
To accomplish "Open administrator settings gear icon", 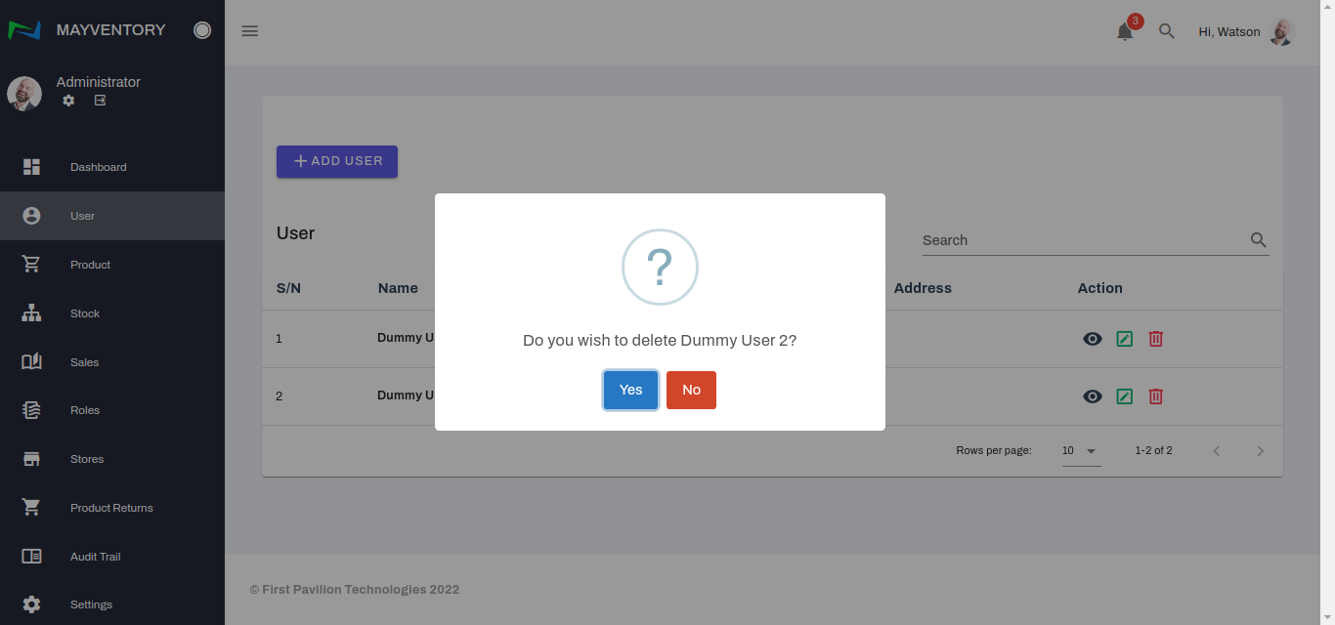I will 68,101.
